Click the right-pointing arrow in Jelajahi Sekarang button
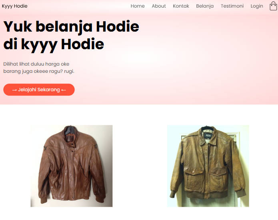278x220 pixels. pos(14,90)
